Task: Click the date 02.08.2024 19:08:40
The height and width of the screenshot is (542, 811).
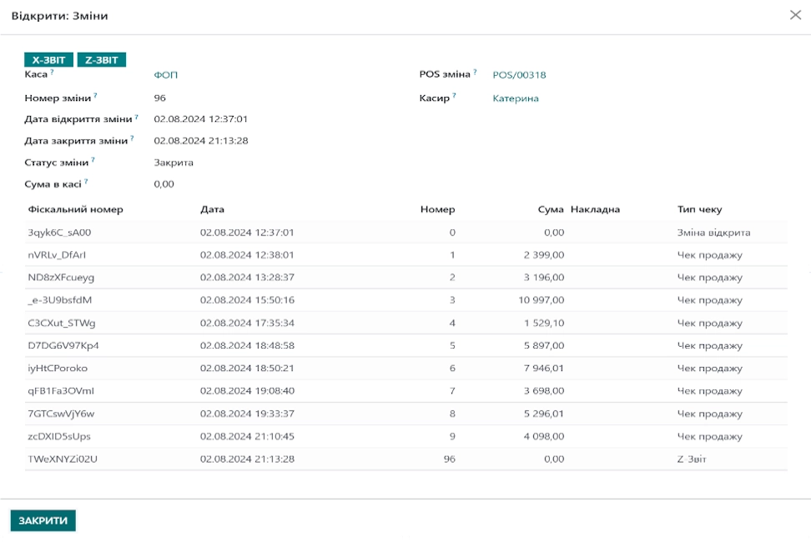Action: (x=247, y=391)
